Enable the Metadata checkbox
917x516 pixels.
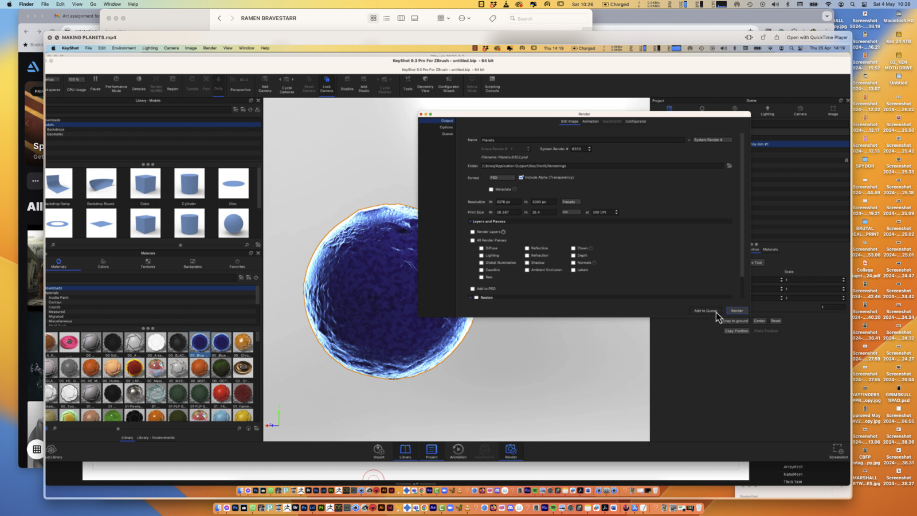[x=491, y=189]
